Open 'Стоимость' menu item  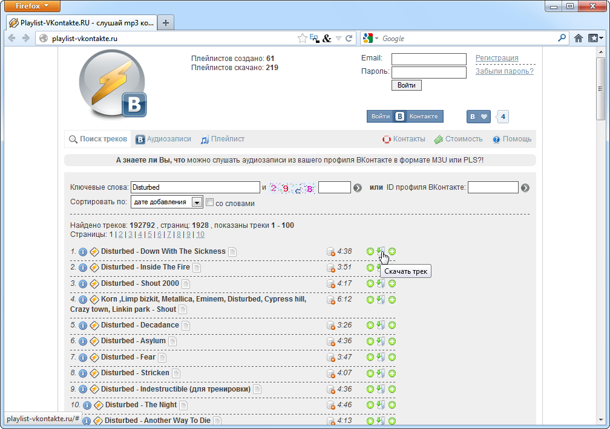click(x=458, y=139)
